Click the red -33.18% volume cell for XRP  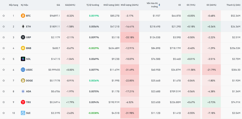[x=130, y=38]
